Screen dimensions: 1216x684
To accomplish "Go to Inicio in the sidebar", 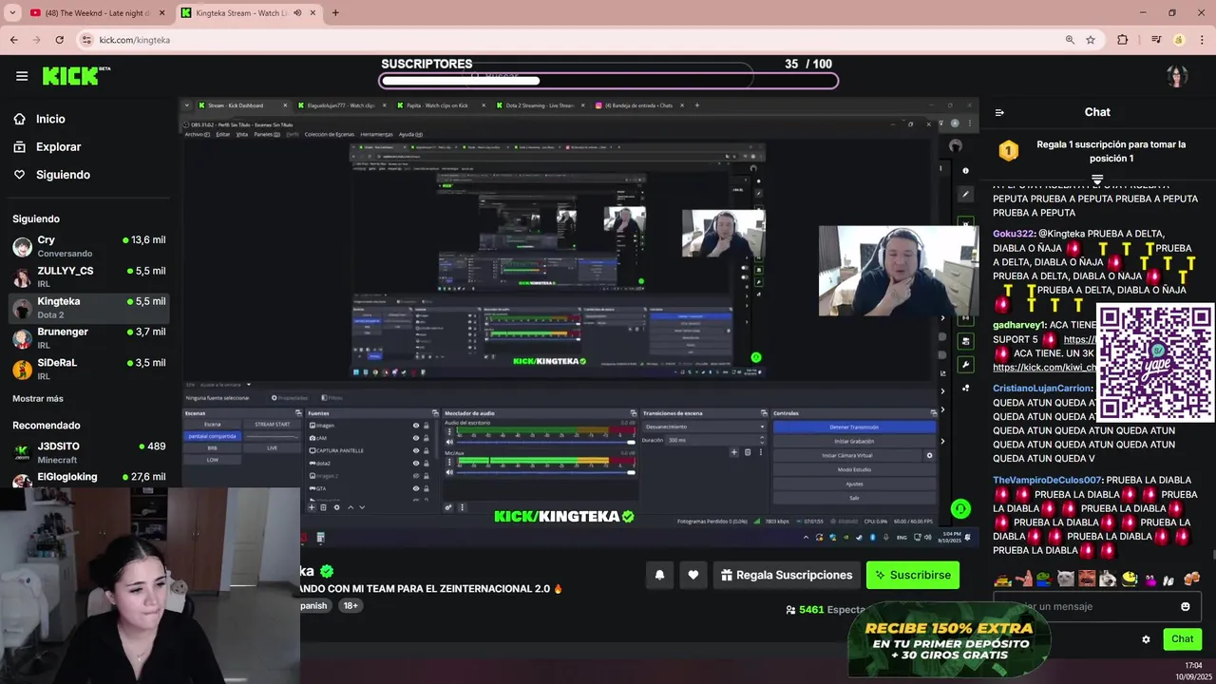I will coord(50,119).
